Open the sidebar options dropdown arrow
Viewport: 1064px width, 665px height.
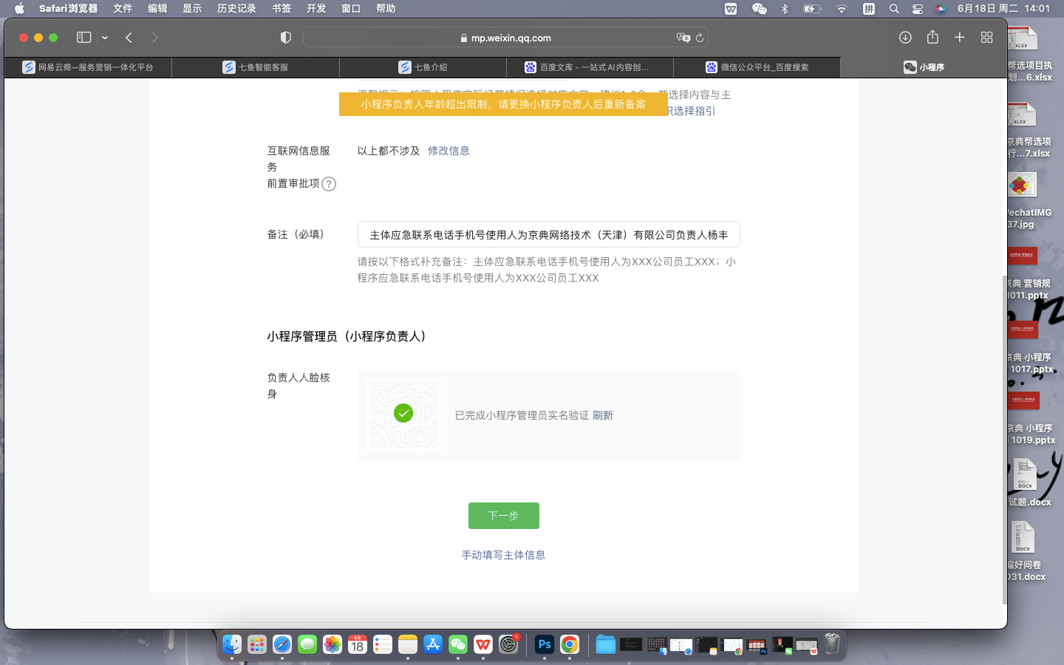pyautogui.click(x=105, y=38)
